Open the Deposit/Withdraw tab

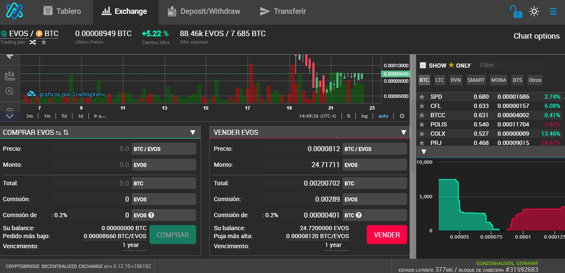point(204,11)
